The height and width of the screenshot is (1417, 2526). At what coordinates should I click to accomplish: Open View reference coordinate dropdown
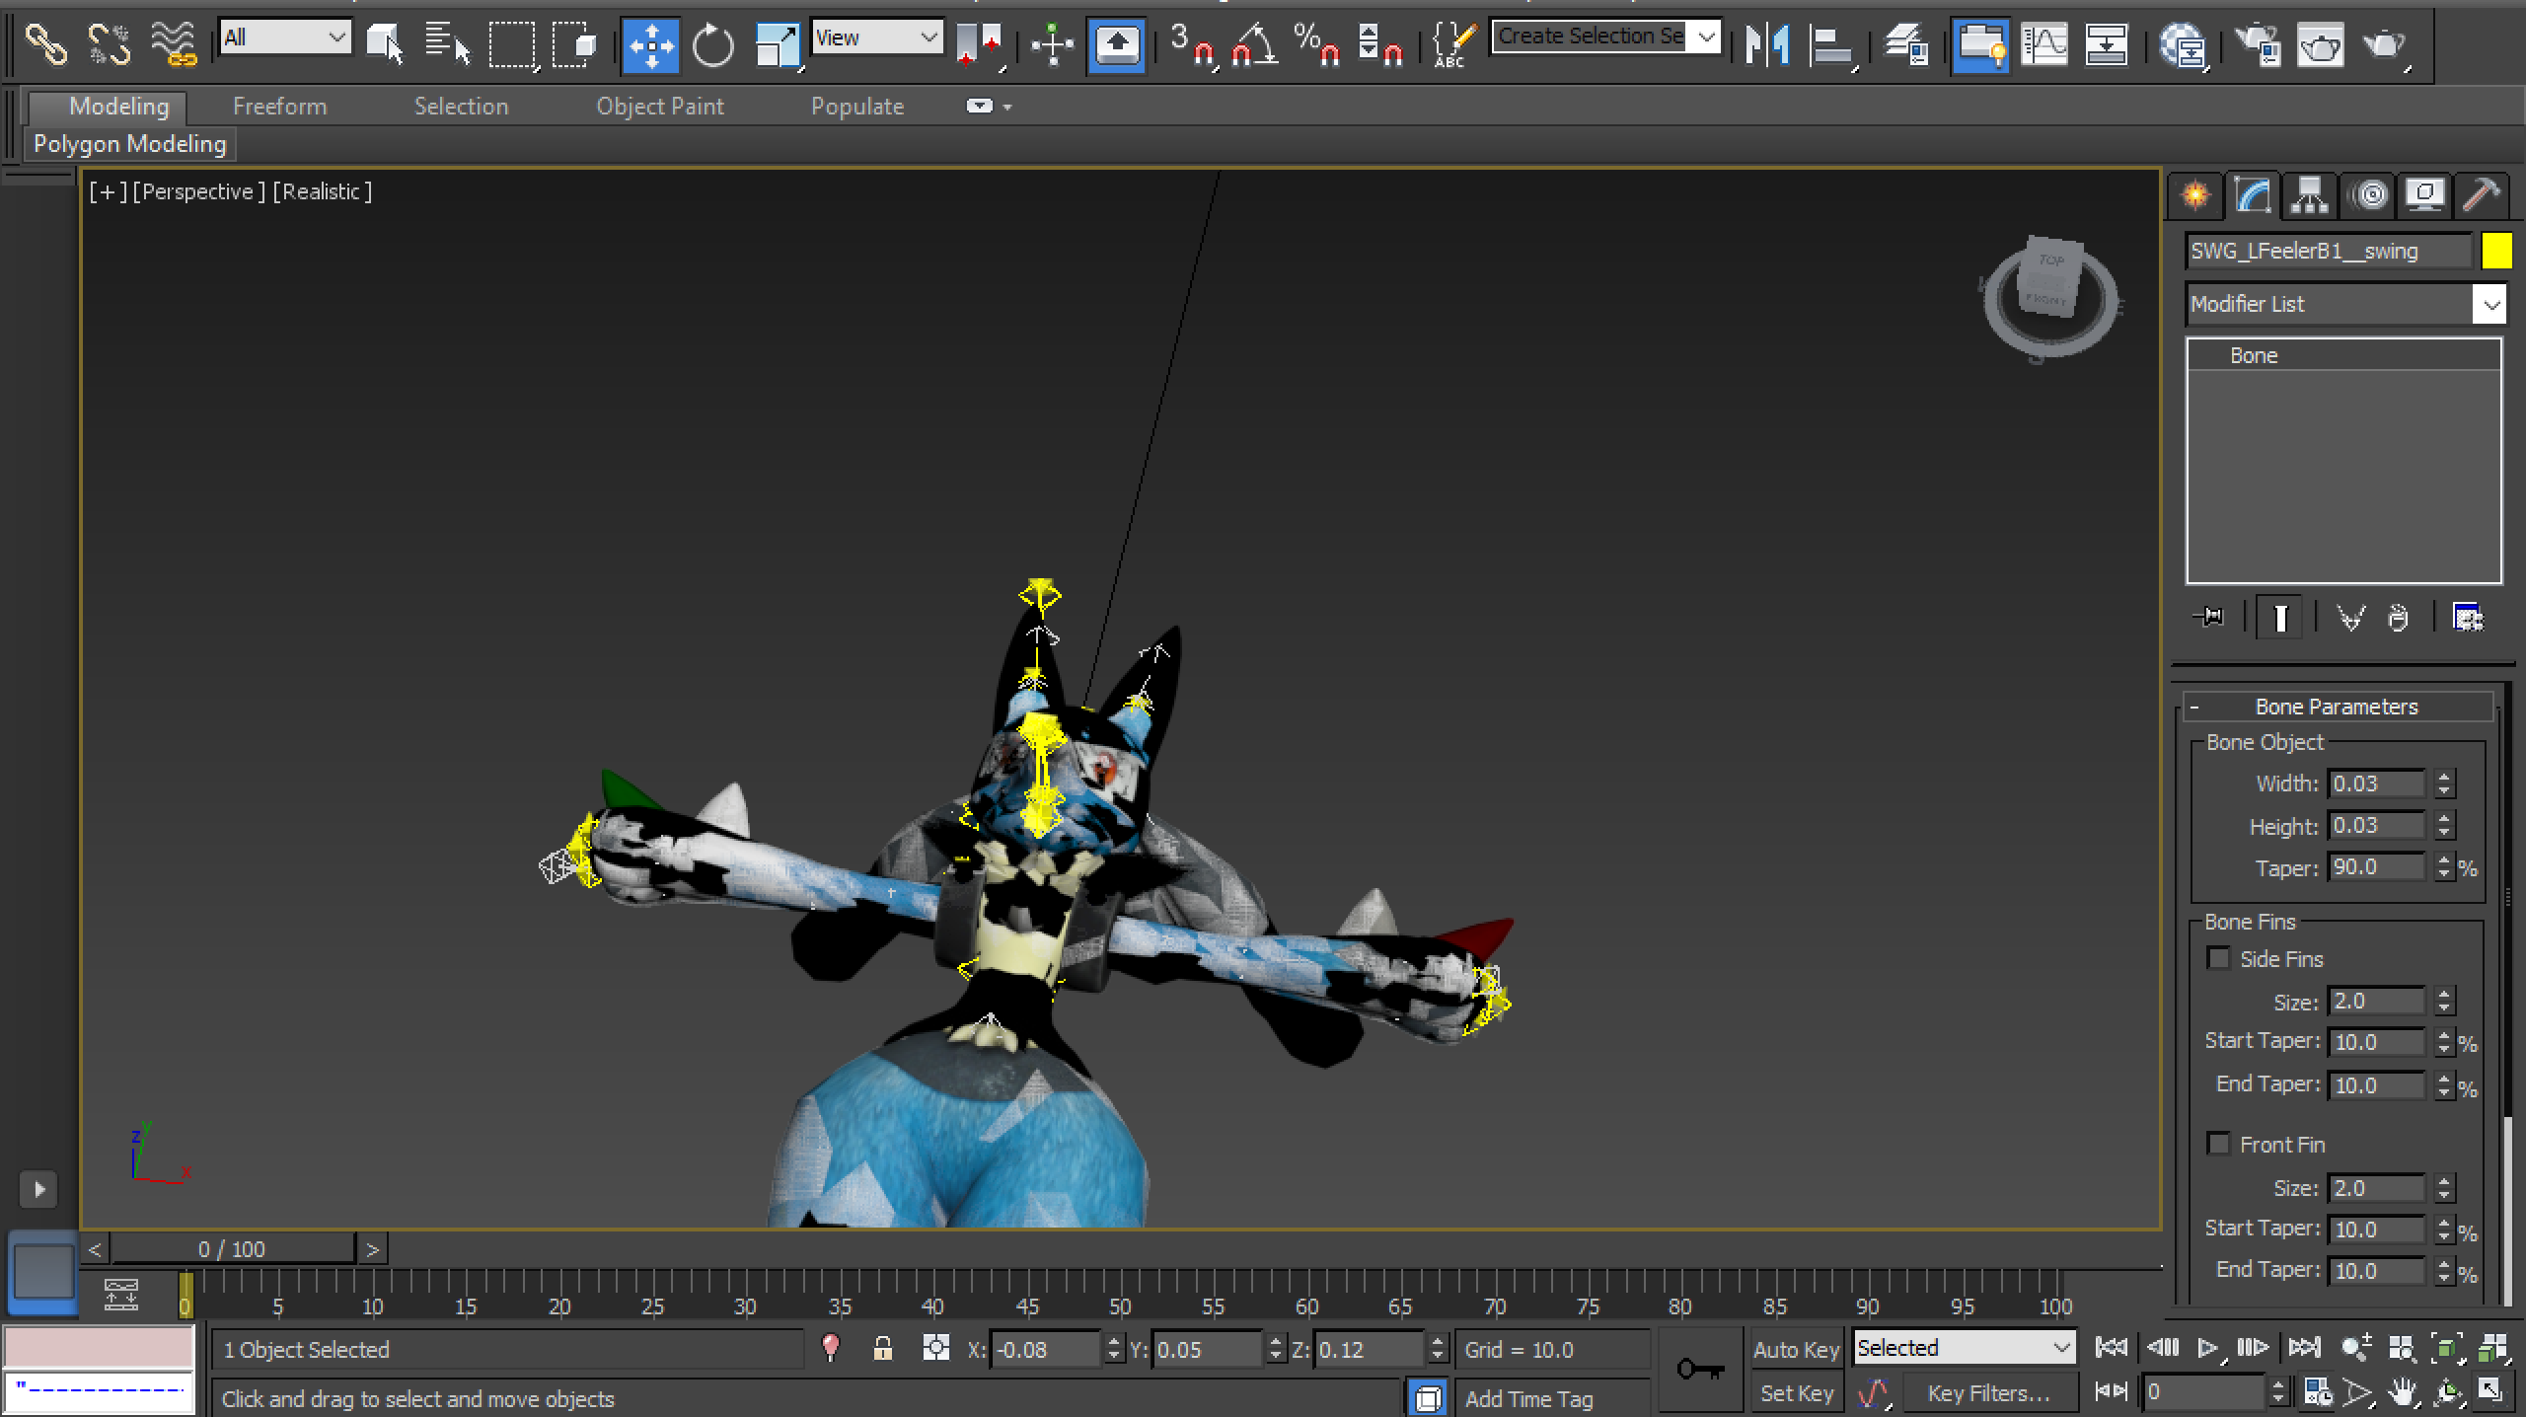[876, 37]
